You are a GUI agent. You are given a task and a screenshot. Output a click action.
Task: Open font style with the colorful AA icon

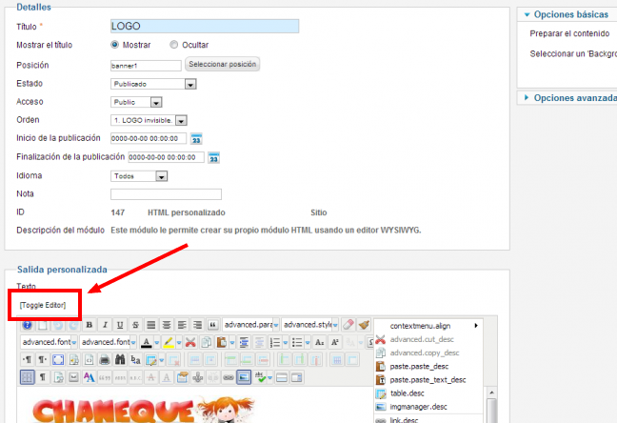click(x=89, y=377)
